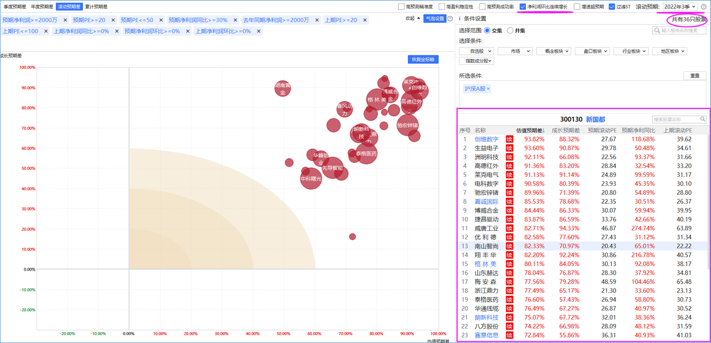Switch to the 季度预期差 tab
Viewport: 711px width, 343px height.
point(15,6)
